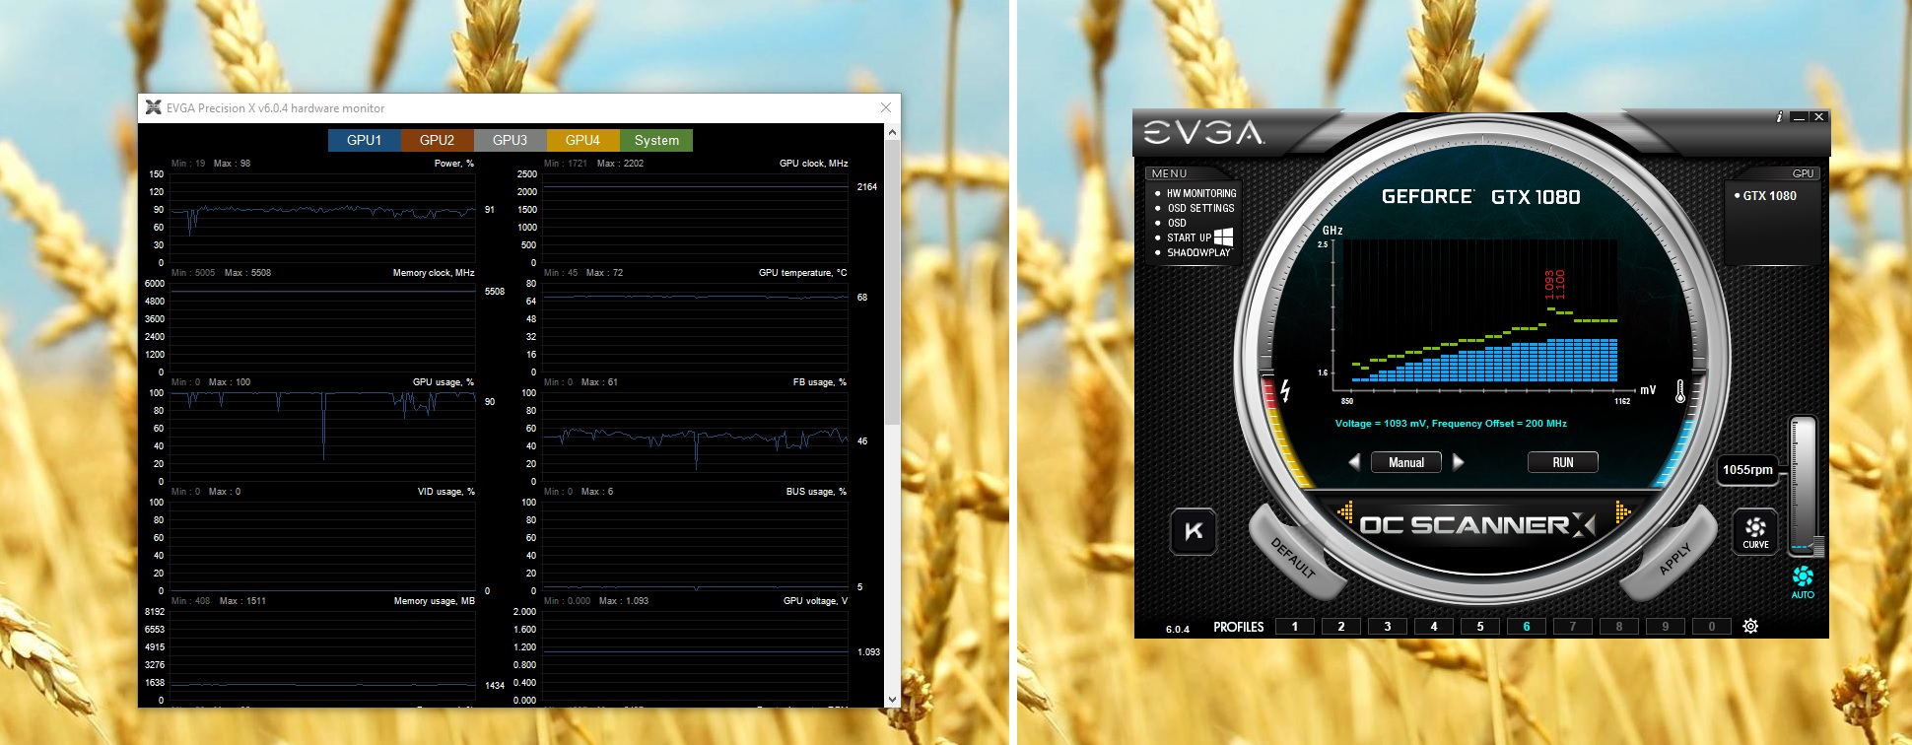This screenshot has height=745, width=1912.
Task: Switch to the GPU4 tab
Action: [x=583, y=140]
